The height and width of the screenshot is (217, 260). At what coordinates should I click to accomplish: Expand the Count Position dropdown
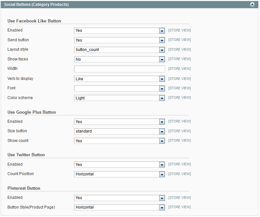(x=119, y=174)
